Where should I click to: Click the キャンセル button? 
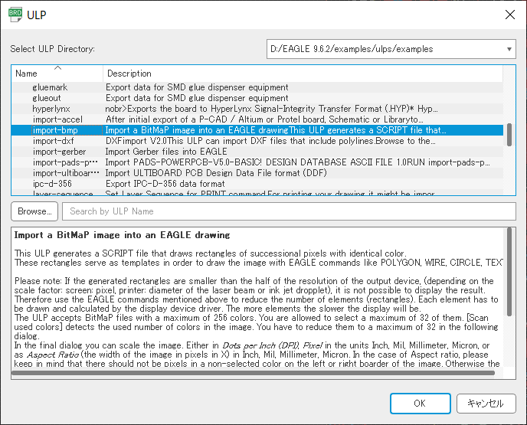[486, 403]
